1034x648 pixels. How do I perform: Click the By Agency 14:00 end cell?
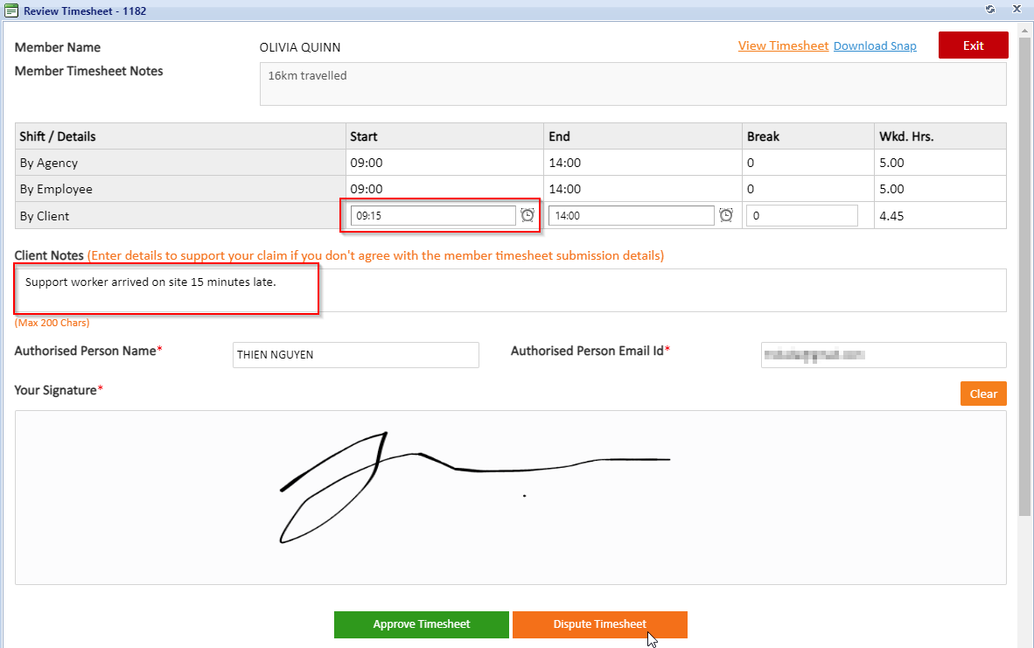click(x=643, y=163)
